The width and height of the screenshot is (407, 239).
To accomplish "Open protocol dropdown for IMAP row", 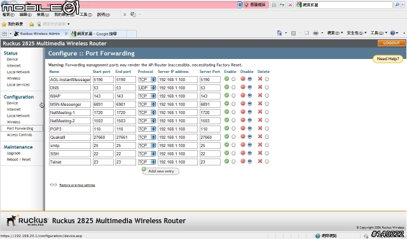I will click(147, 96).
